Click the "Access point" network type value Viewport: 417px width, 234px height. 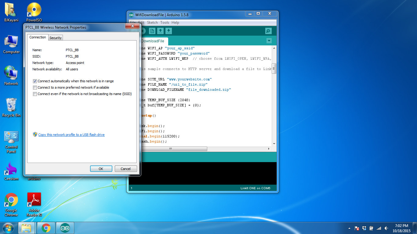point(75,63)
